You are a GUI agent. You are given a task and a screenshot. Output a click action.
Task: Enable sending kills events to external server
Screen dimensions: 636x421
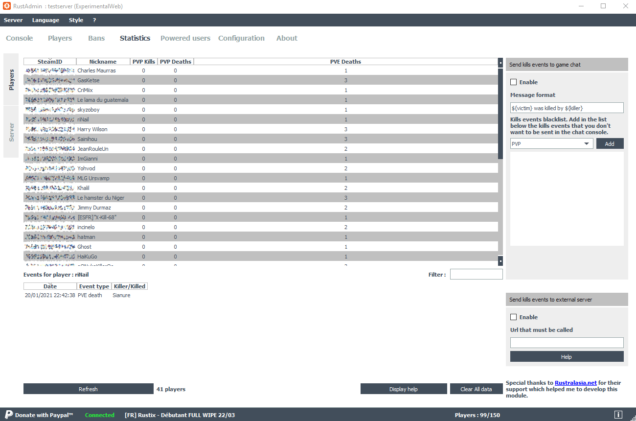[513, 317]
